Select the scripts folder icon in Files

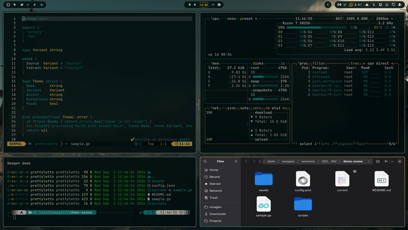pyautogui.click(x=303, y=204)
